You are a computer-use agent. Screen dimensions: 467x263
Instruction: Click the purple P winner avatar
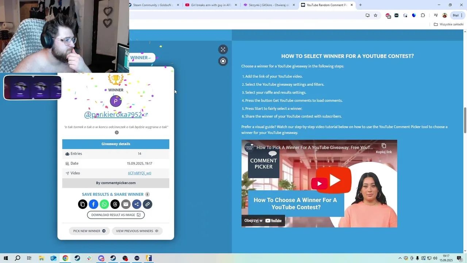tap(116, 101)
